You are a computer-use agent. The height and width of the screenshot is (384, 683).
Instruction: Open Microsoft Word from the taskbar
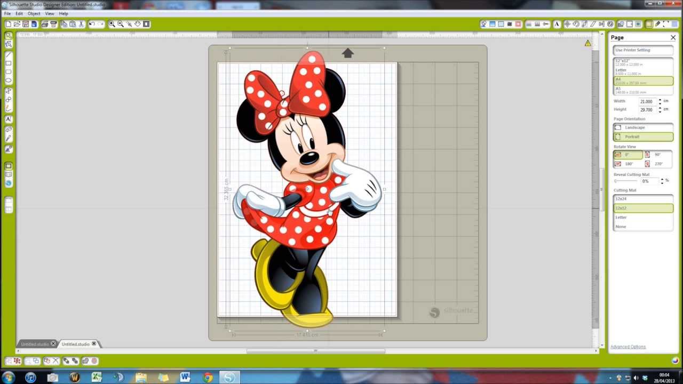tap(185, 378)
